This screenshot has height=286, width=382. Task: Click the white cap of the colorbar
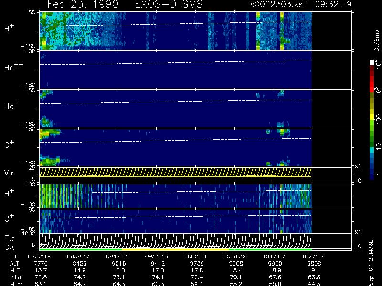click(372, 62)
